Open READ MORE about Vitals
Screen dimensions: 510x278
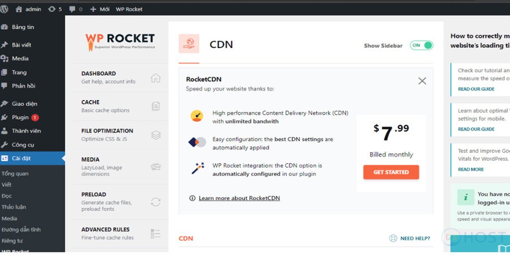471,170
